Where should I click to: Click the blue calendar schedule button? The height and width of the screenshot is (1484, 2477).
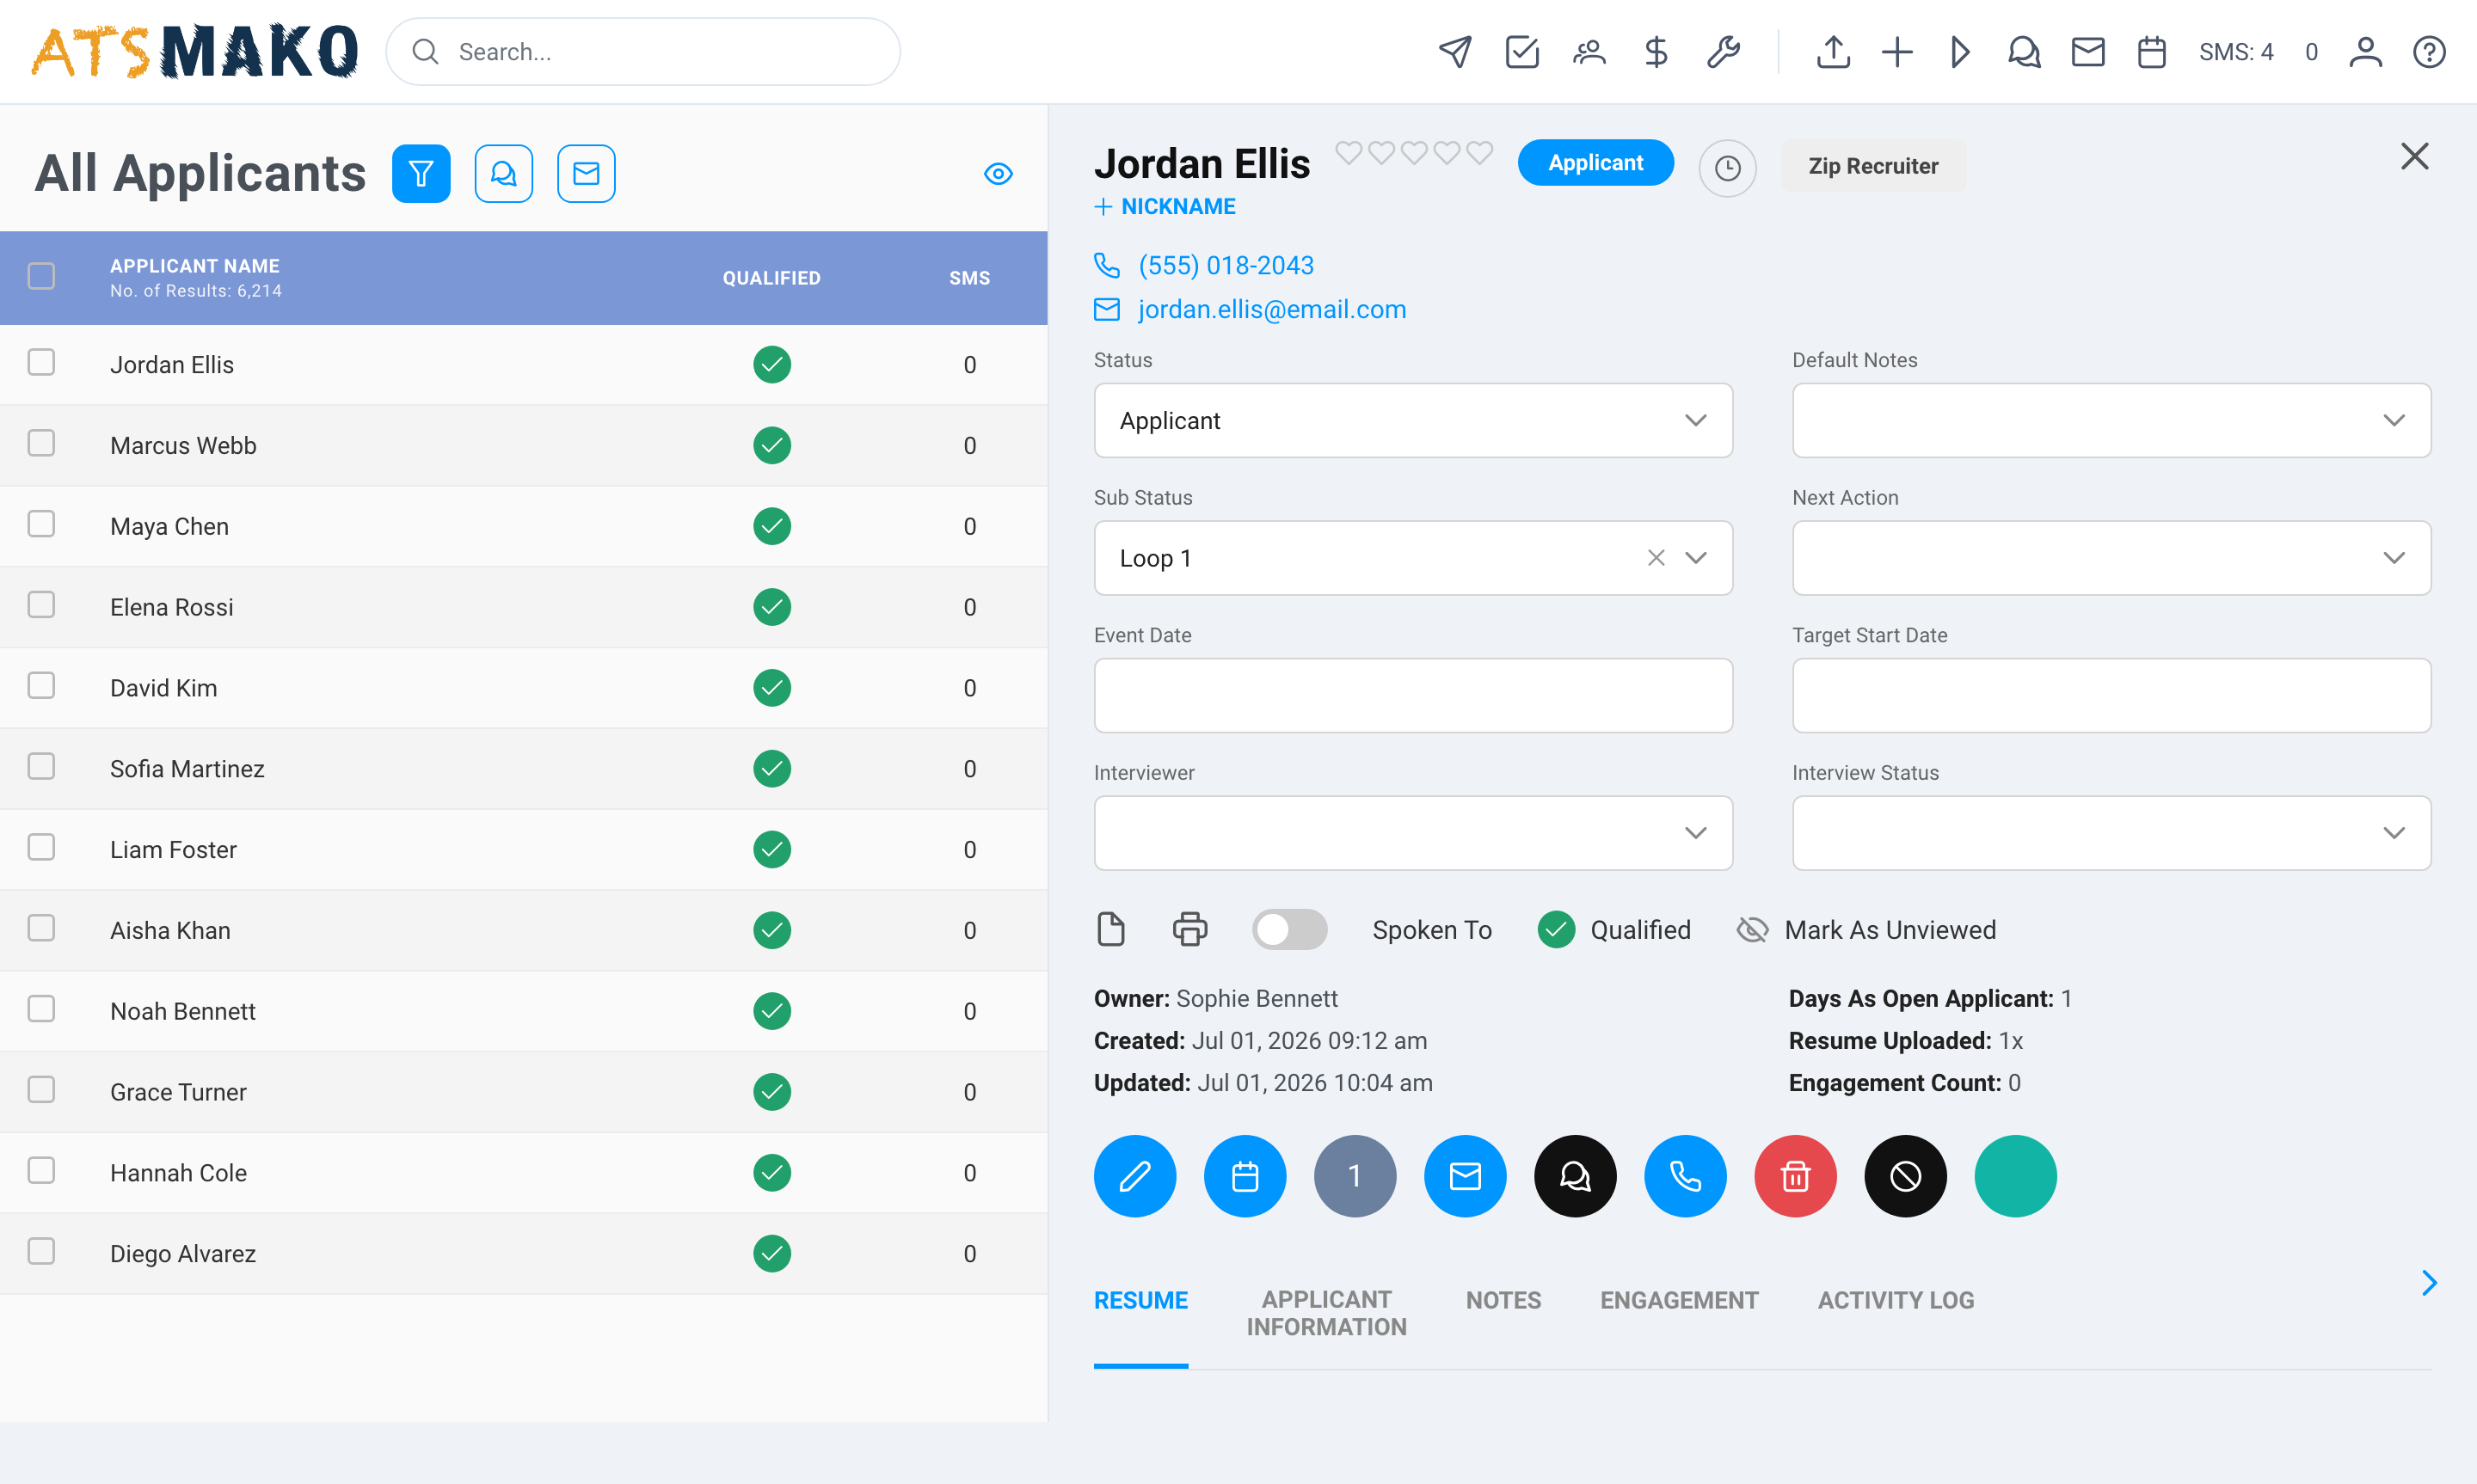(1245, 1176)
